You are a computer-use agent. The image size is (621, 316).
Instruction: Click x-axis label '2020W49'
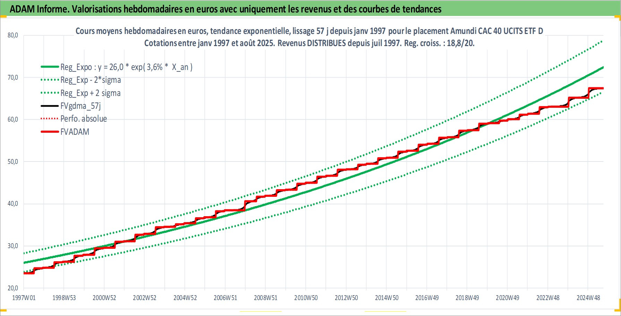507,298
